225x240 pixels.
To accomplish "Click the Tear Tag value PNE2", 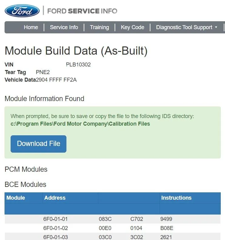I will coord(43,72).
